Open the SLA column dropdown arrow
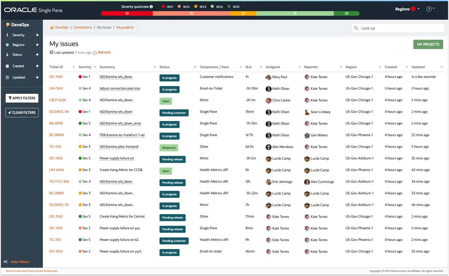 [261, 67]
